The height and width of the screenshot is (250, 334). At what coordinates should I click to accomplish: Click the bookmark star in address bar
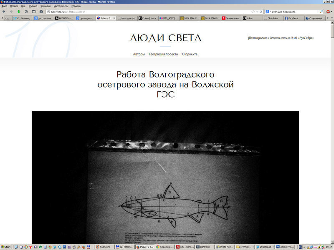253,12
